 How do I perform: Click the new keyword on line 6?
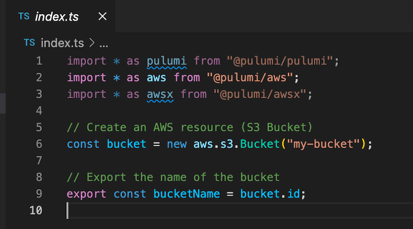176,144
